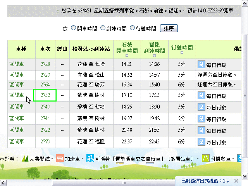The image size is (248, 186).
Task: Click the train icon in the 2740 row
Action: click(201, 107)
